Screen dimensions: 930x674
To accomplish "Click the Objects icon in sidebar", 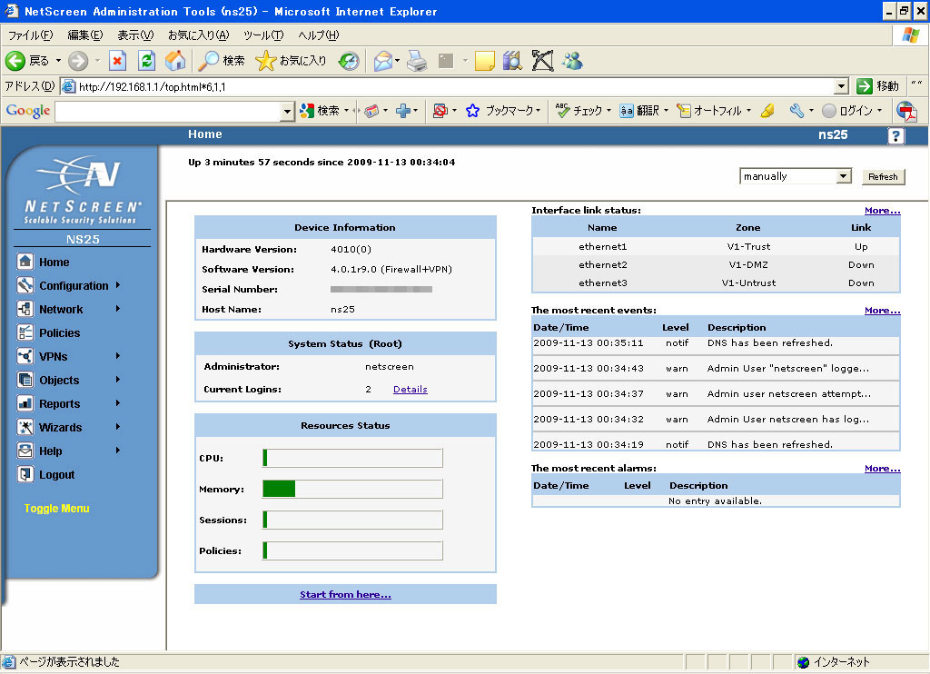I will pyautogui.click(x=25, y=380).
